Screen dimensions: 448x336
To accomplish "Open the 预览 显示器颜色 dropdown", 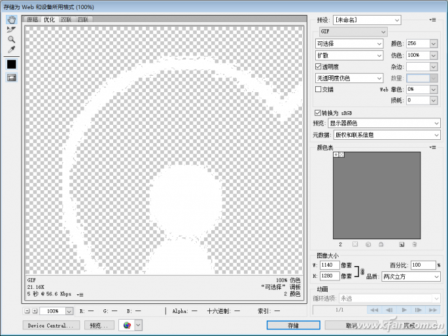I will tap(384, 124).
